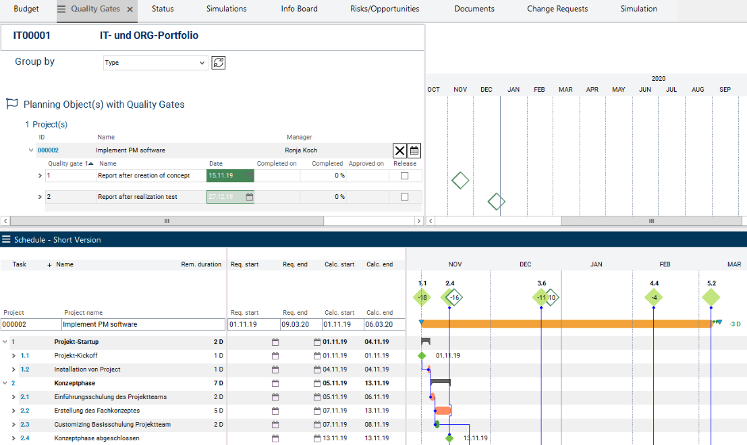Screen dimensions: 747x445
Task: Click Req. end calendar icon for Projekt-Kickoff
Action: 275,356
